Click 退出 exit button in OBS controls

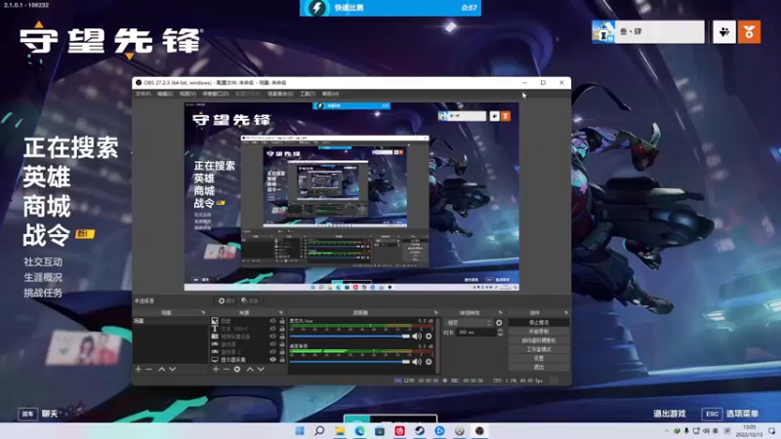point(539,368)
